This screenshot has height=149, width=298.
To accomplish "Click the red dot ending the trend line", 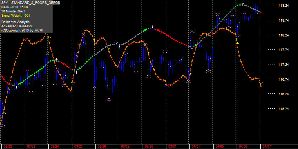I will coord(261,13).
